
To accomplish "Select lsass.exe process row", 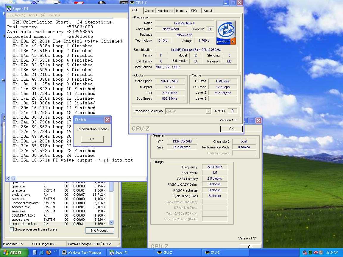I will [x=59, y=199].
